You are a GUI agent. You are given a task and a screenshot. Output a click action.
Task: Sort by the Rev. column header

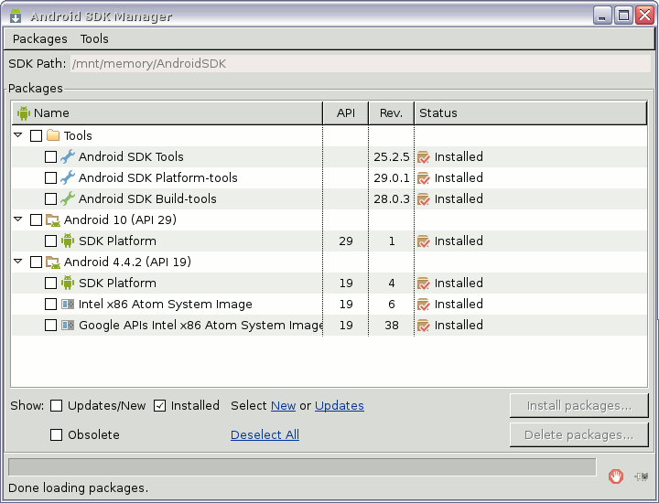pos(392,112)
